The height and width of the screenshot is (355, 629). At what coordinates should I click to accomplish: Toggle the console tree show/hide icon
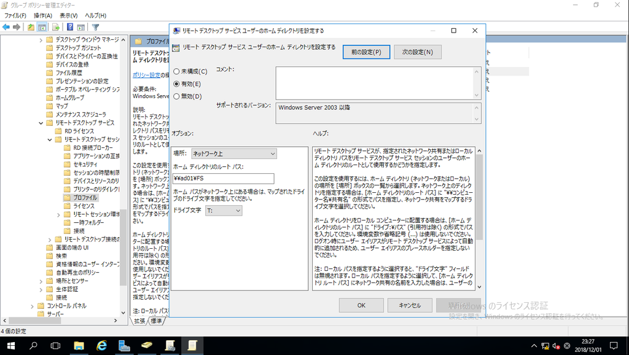(41, 26)
